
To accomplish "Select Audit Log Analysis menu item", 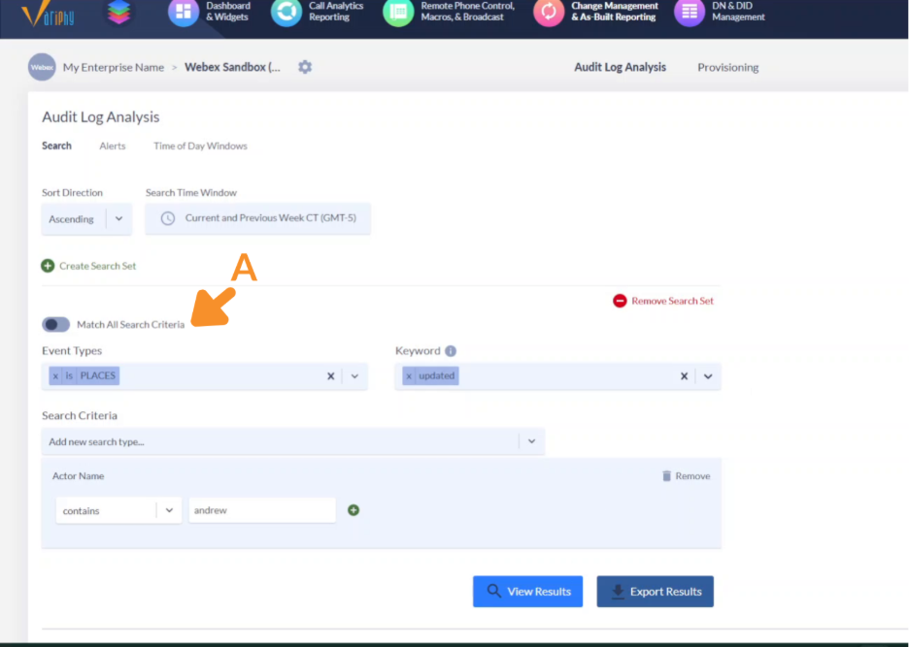I will pyautogui.click(x=620, y=67).
